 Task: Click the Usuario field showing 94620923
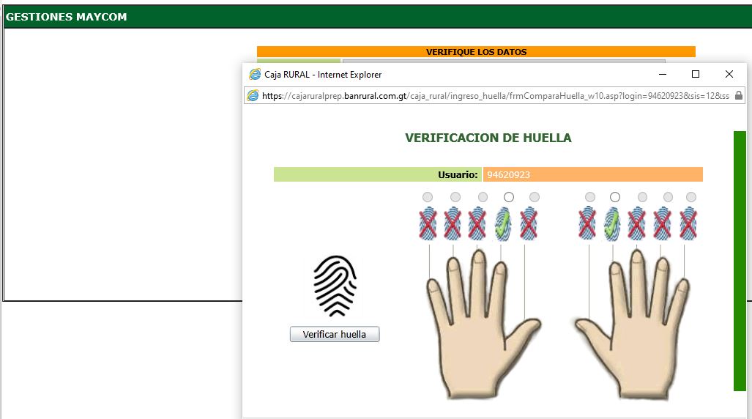click(x=593, y=174)
